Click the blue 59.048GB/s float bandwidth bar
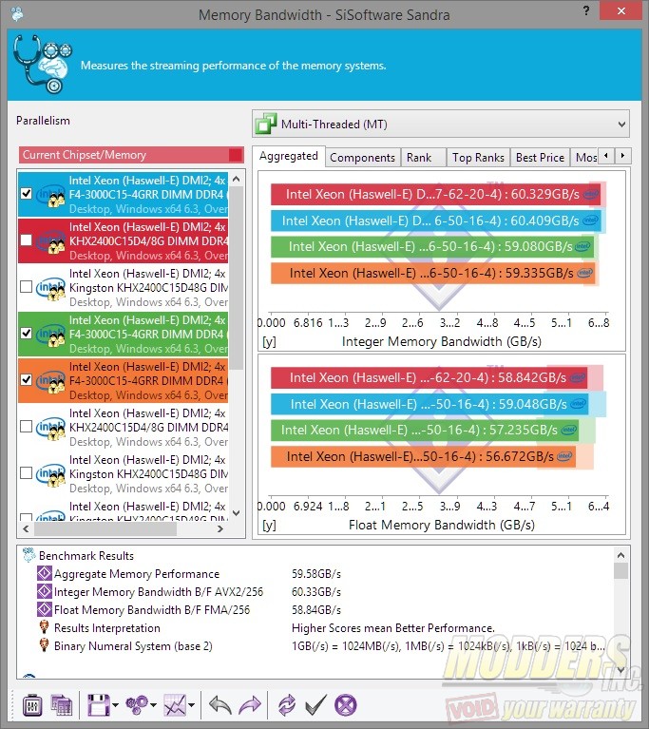The width and height of the screenshot is (649, 729). pyautogui.click(x=429, y=404)
